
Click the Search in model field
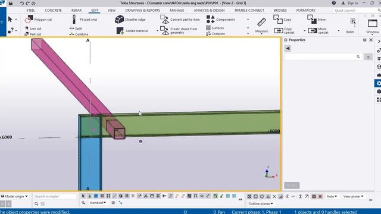[55, 196]
